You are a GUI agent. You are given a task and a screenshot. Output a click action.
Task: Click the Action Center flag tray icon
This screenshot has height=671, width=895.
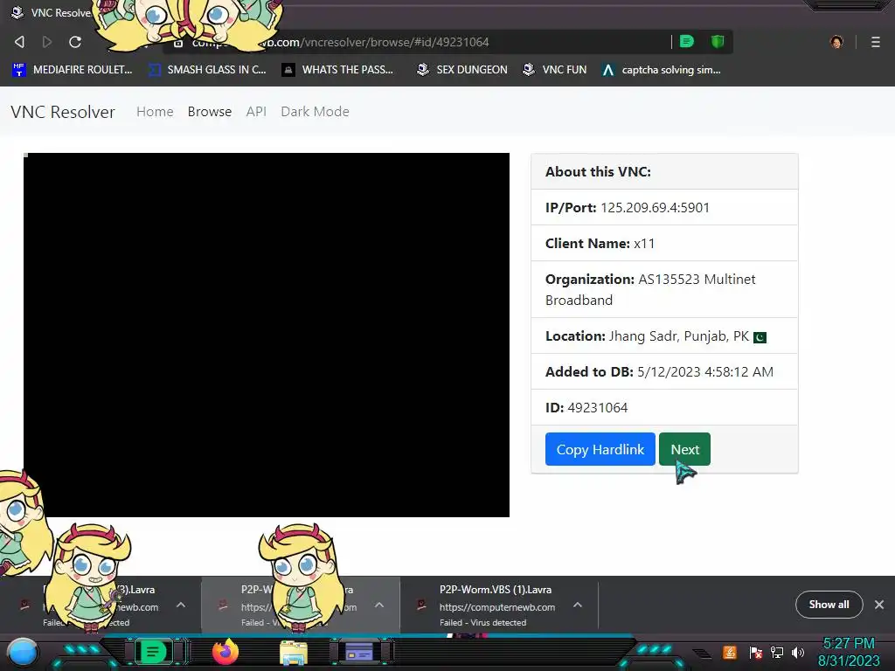point(755,652)
